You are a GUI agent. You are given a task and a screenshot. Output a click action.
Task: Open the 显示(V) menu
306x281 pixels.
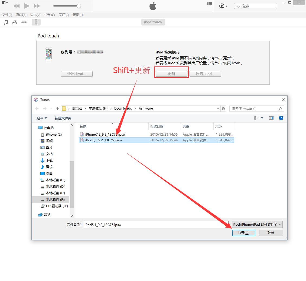35,15
